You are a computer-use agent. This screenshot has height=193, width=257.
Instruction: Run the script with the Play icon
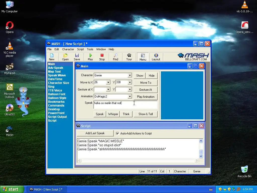coord(90,57)
